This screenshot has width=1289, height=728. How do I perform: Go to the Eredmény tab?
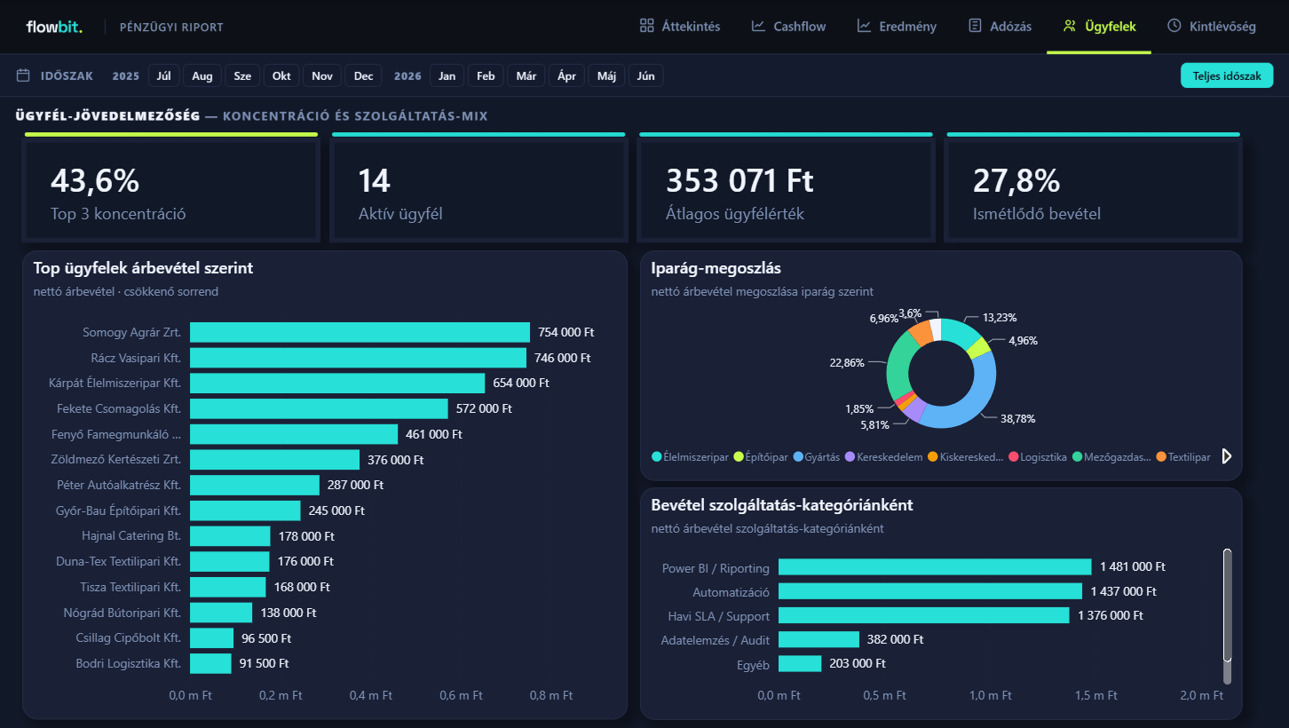pos(897,27)
